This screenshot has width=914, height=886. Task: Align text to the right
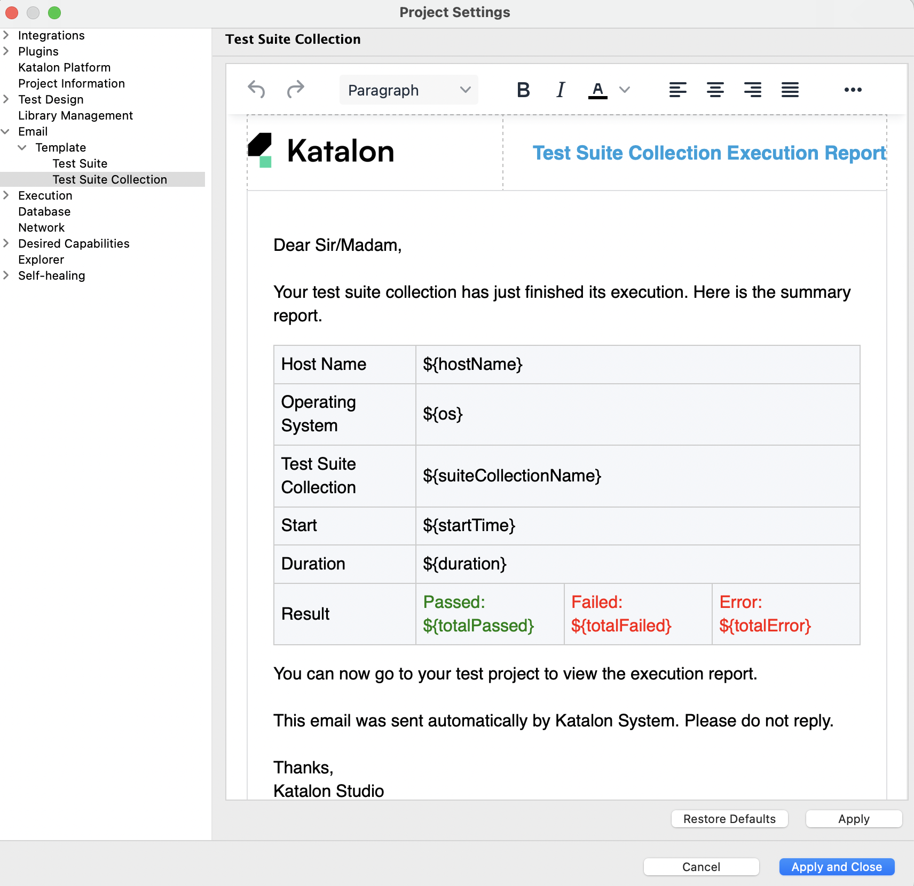[x=753, y=90]
